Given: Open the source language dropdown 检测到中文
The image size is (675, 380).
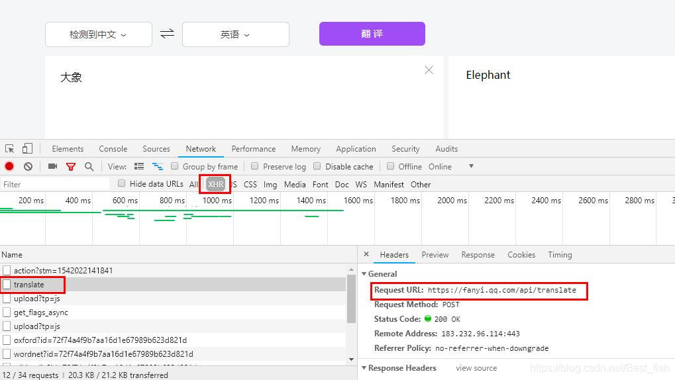Looking at the screenshot, I should 99,34.
